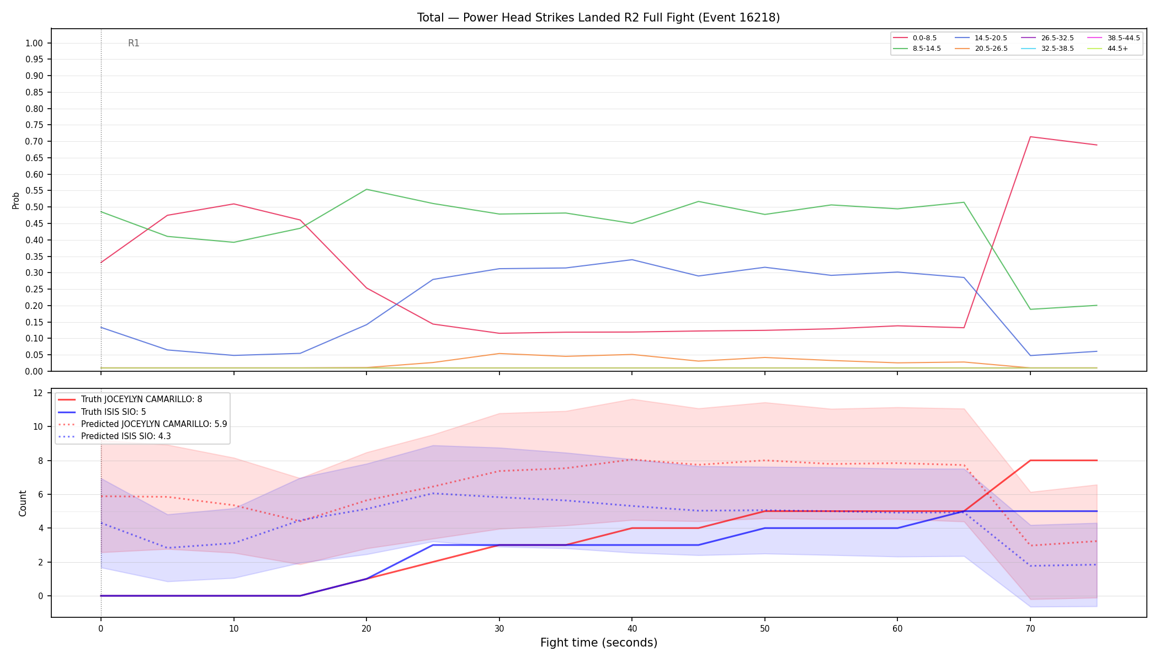Click the chart title mentioning Event 16218
The image size is (1159, 662).
[598, 18]
